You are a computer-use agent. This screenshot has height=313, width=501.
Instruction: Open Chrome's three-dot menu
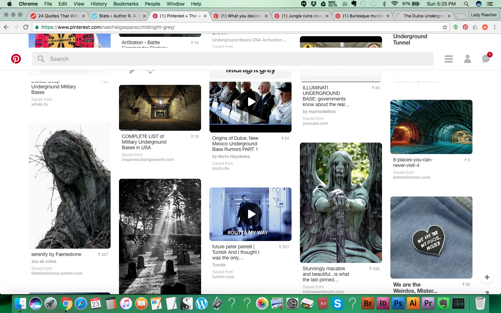point(494,27)
